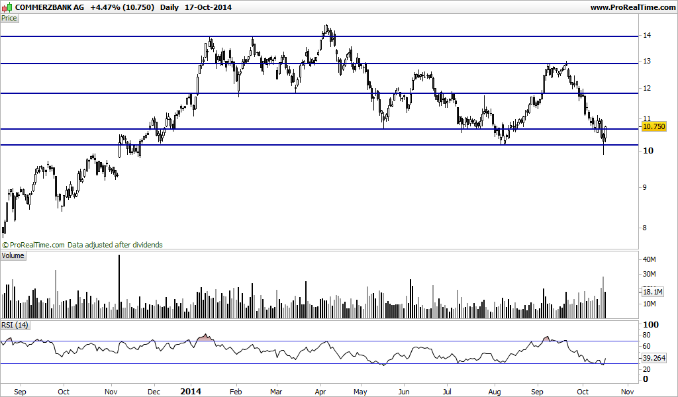
Task: Click the Daily timeframe label
Action: pyautogui.click(x=169, y=7)
